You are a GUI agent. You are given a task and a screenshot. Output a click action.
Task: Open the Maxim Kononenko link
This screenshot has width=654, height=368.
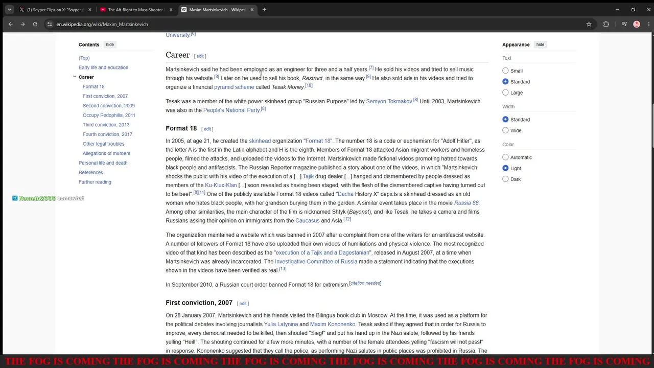click(x=333, y=325)
